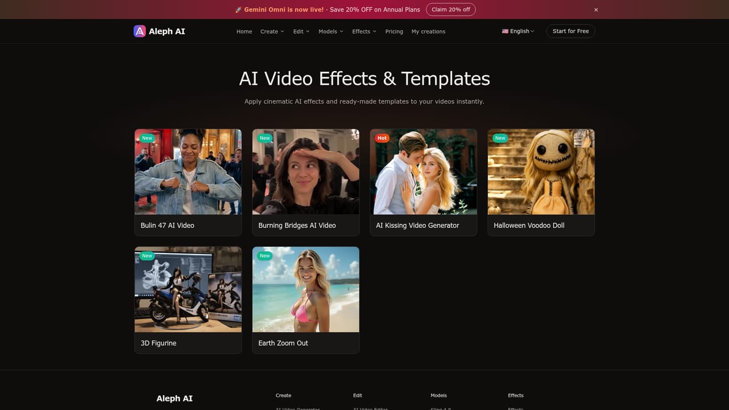
Task: Open AI Kissing Video Generator thumbnail
Action: (423, 172)
